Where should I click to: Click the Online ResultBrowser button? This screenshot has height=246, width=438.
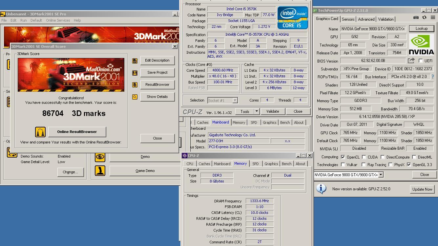tap(77, 132)
